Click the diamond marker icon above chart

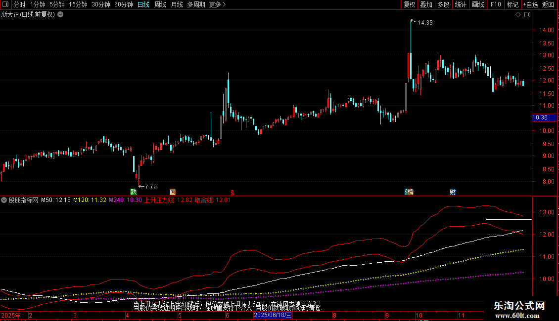pos(518,15)
